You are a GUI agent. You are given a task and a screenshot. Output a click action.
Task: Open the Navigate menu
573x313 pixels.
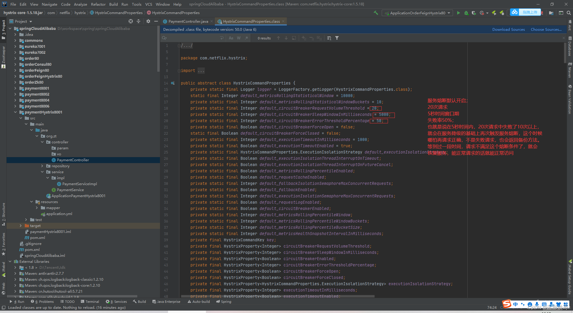point(49,4)
